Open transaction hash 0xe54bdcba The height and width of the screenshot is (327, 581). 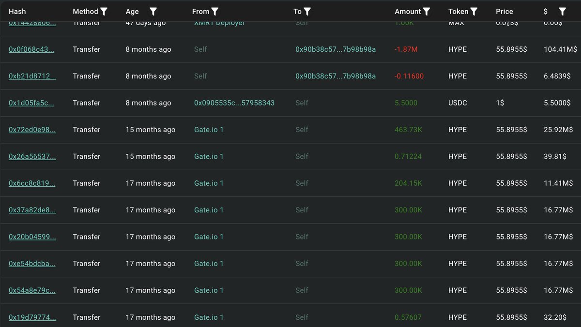coord(32,264)
